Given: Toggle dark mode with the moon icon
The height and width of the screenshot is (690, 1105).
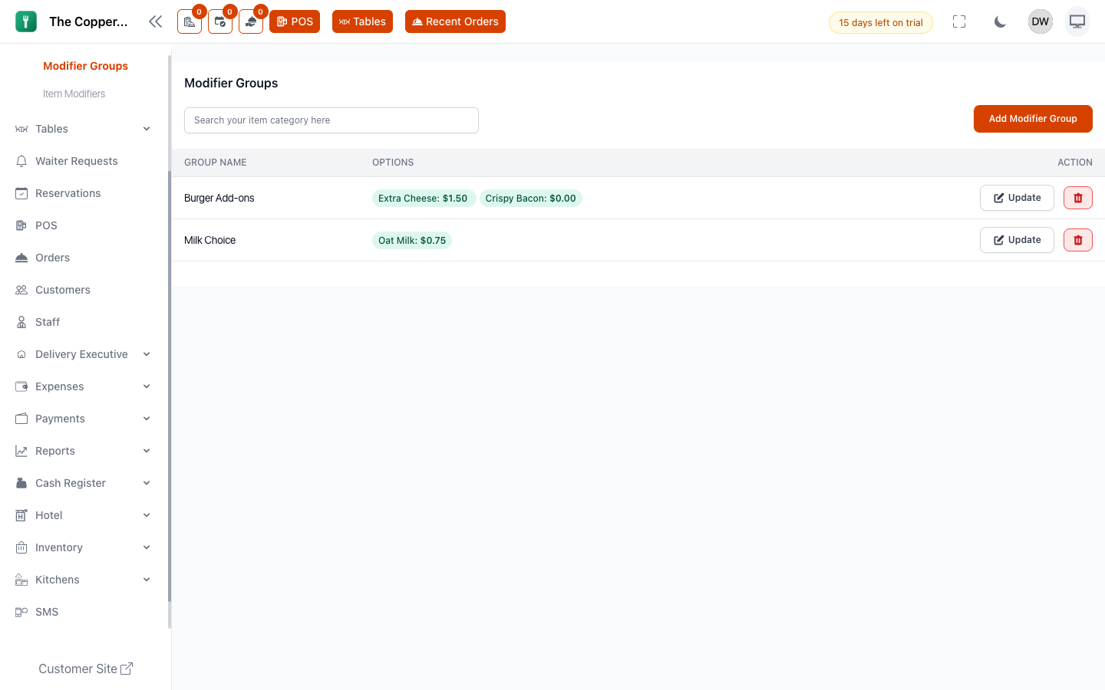Looking at the screenshot, I should tap(1000, 21).
